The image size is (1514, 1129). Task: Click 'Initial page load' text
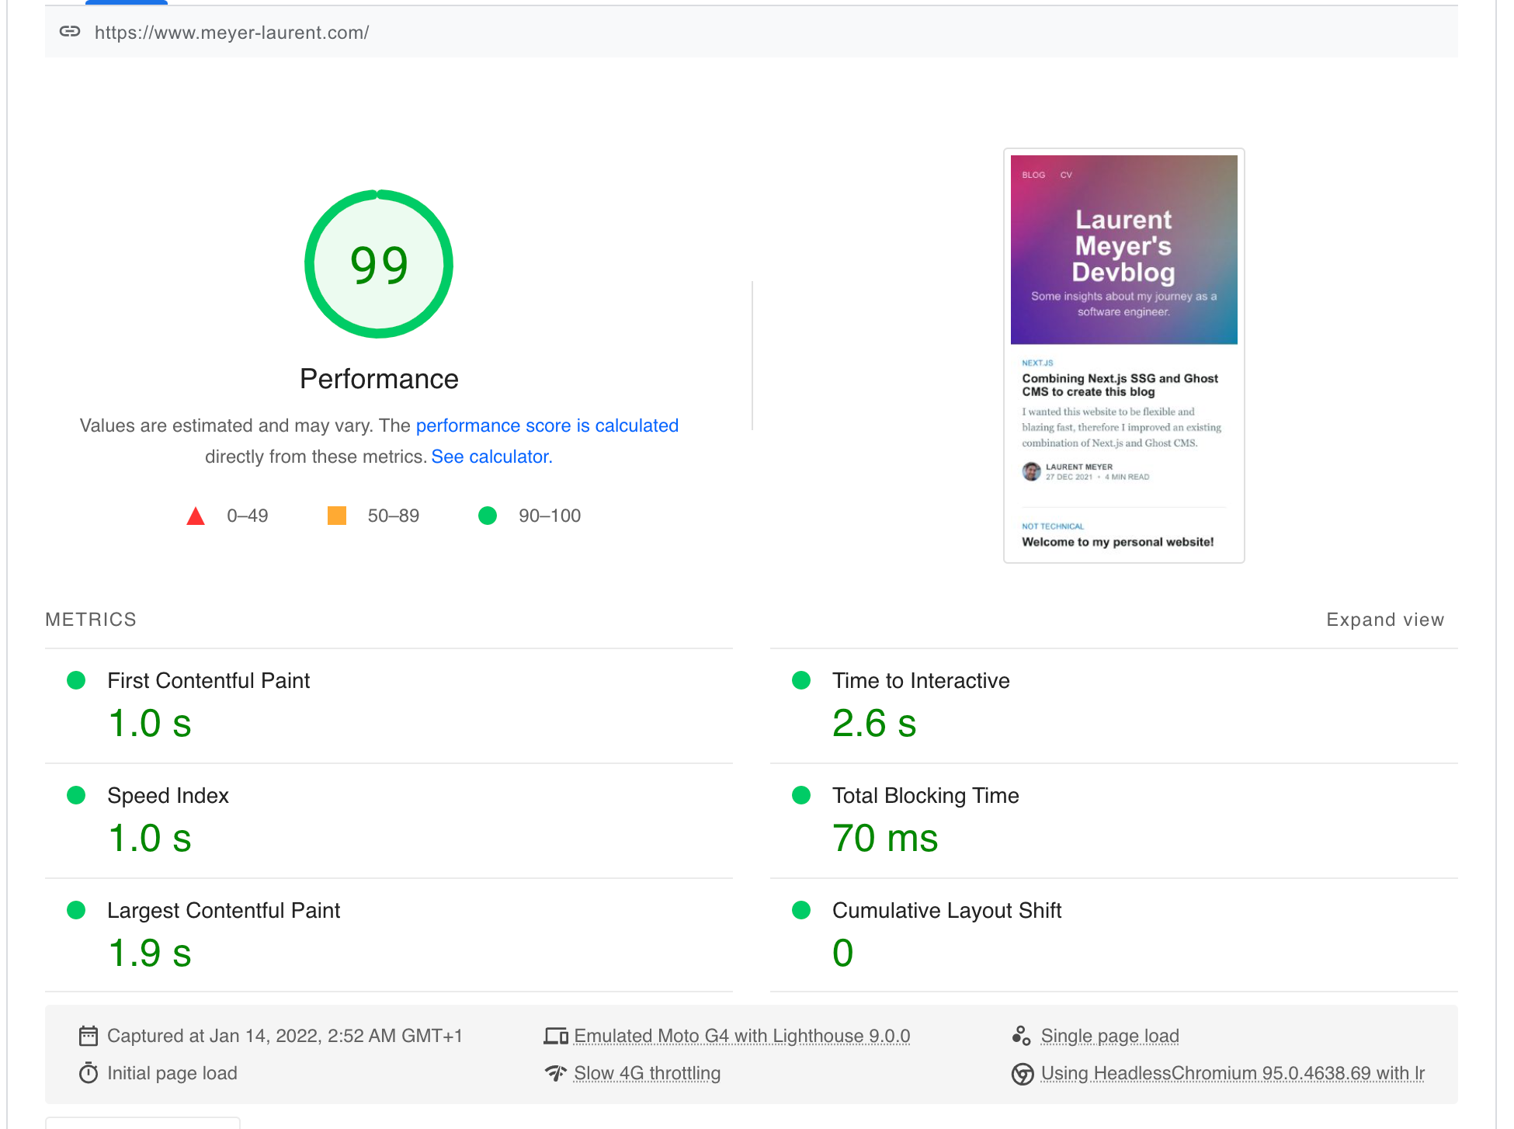(172, 1073)
